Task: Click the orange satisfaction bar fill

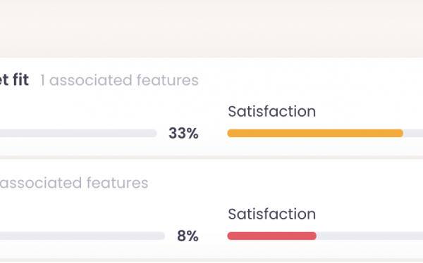Action: (315, 133)
